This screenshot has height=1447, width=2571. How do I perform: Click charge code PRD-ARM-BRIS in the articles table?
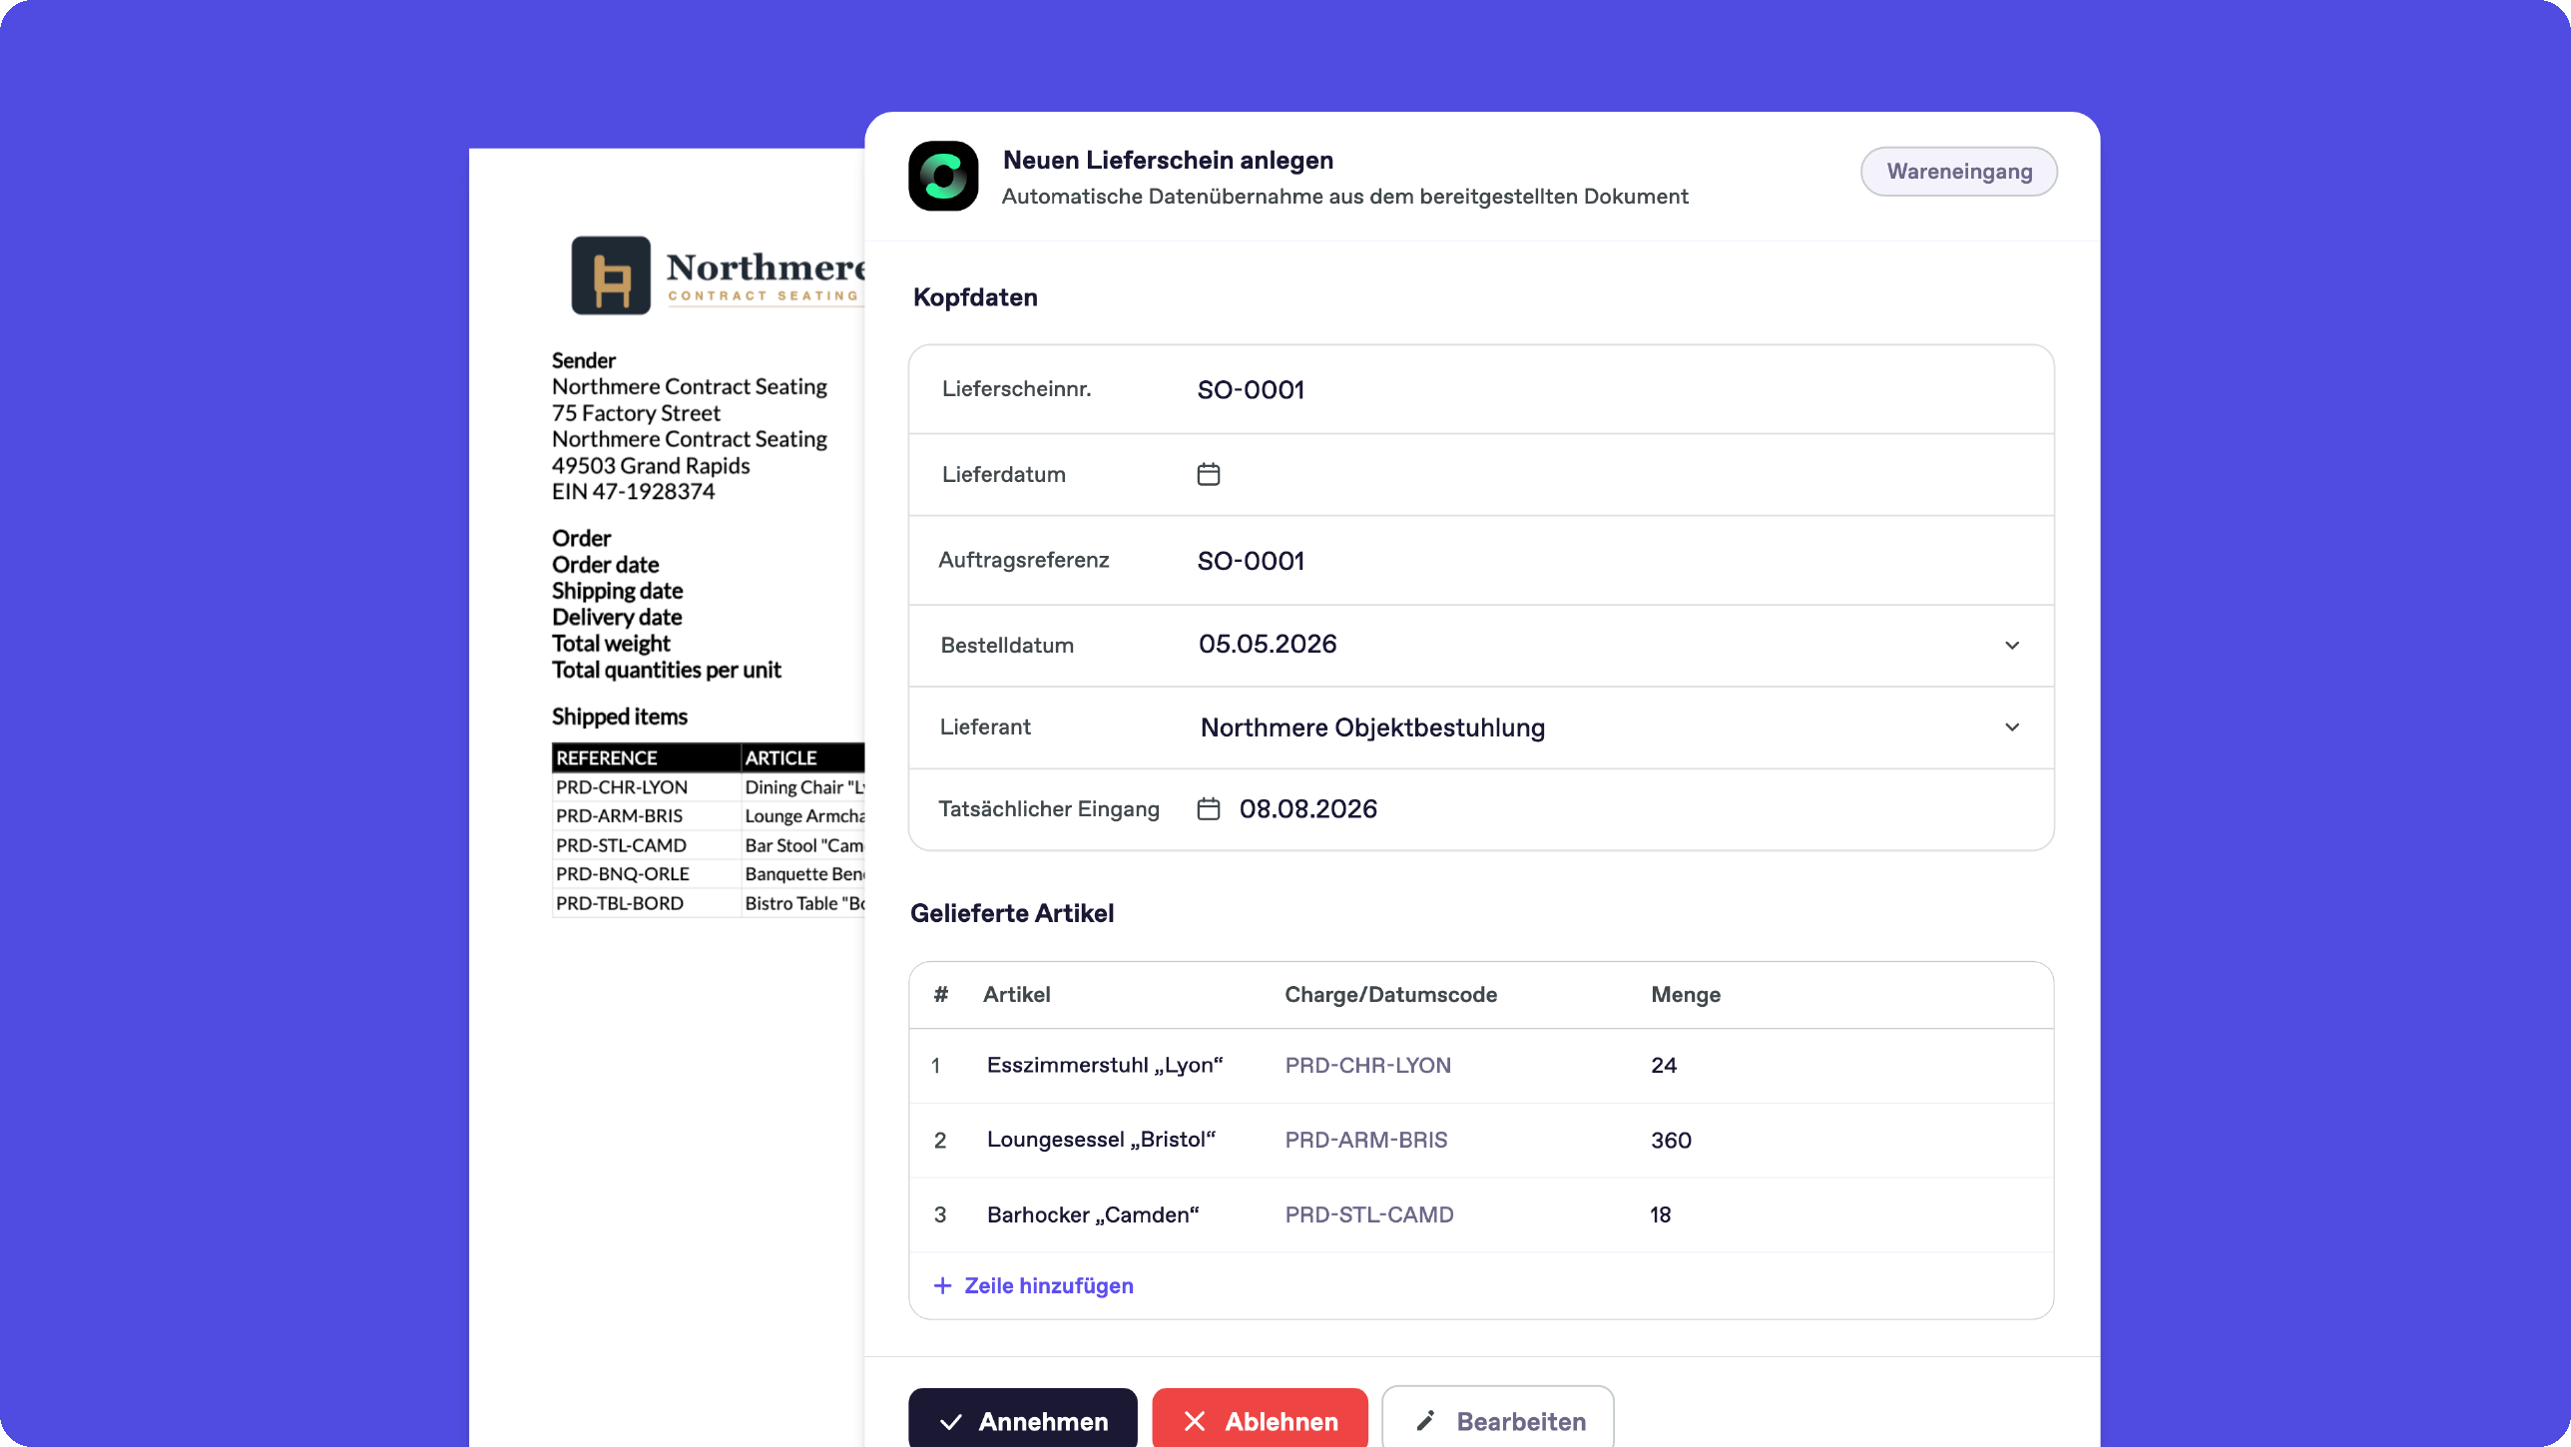tap(1365, 1140)
